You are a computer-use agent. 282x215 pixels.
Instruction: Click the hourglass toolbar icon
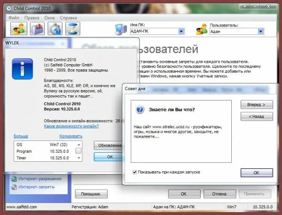[x=73, y=29]
